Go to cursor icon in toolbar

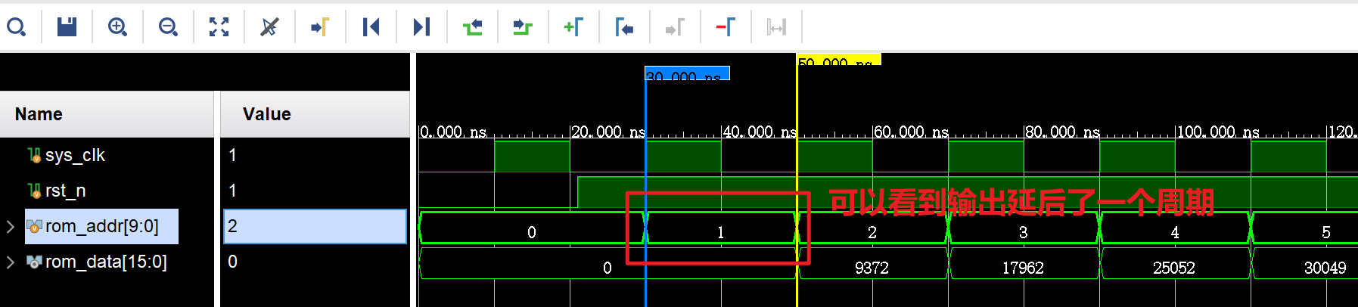(320, 27)
